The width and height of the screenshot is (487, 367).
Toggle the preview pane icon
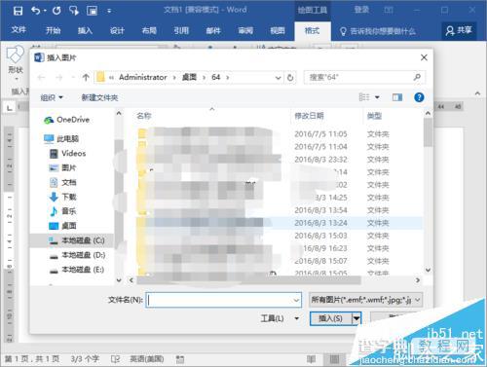click(x=397, y=97)
